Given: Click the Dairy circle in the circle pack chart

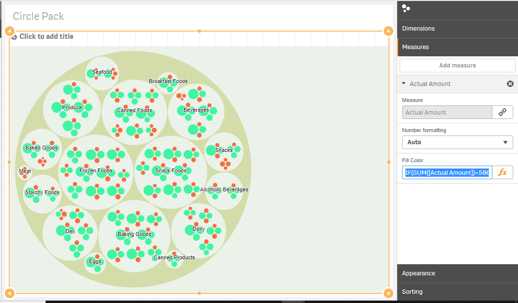Looking at the screenshot, I should pos(198,229).
